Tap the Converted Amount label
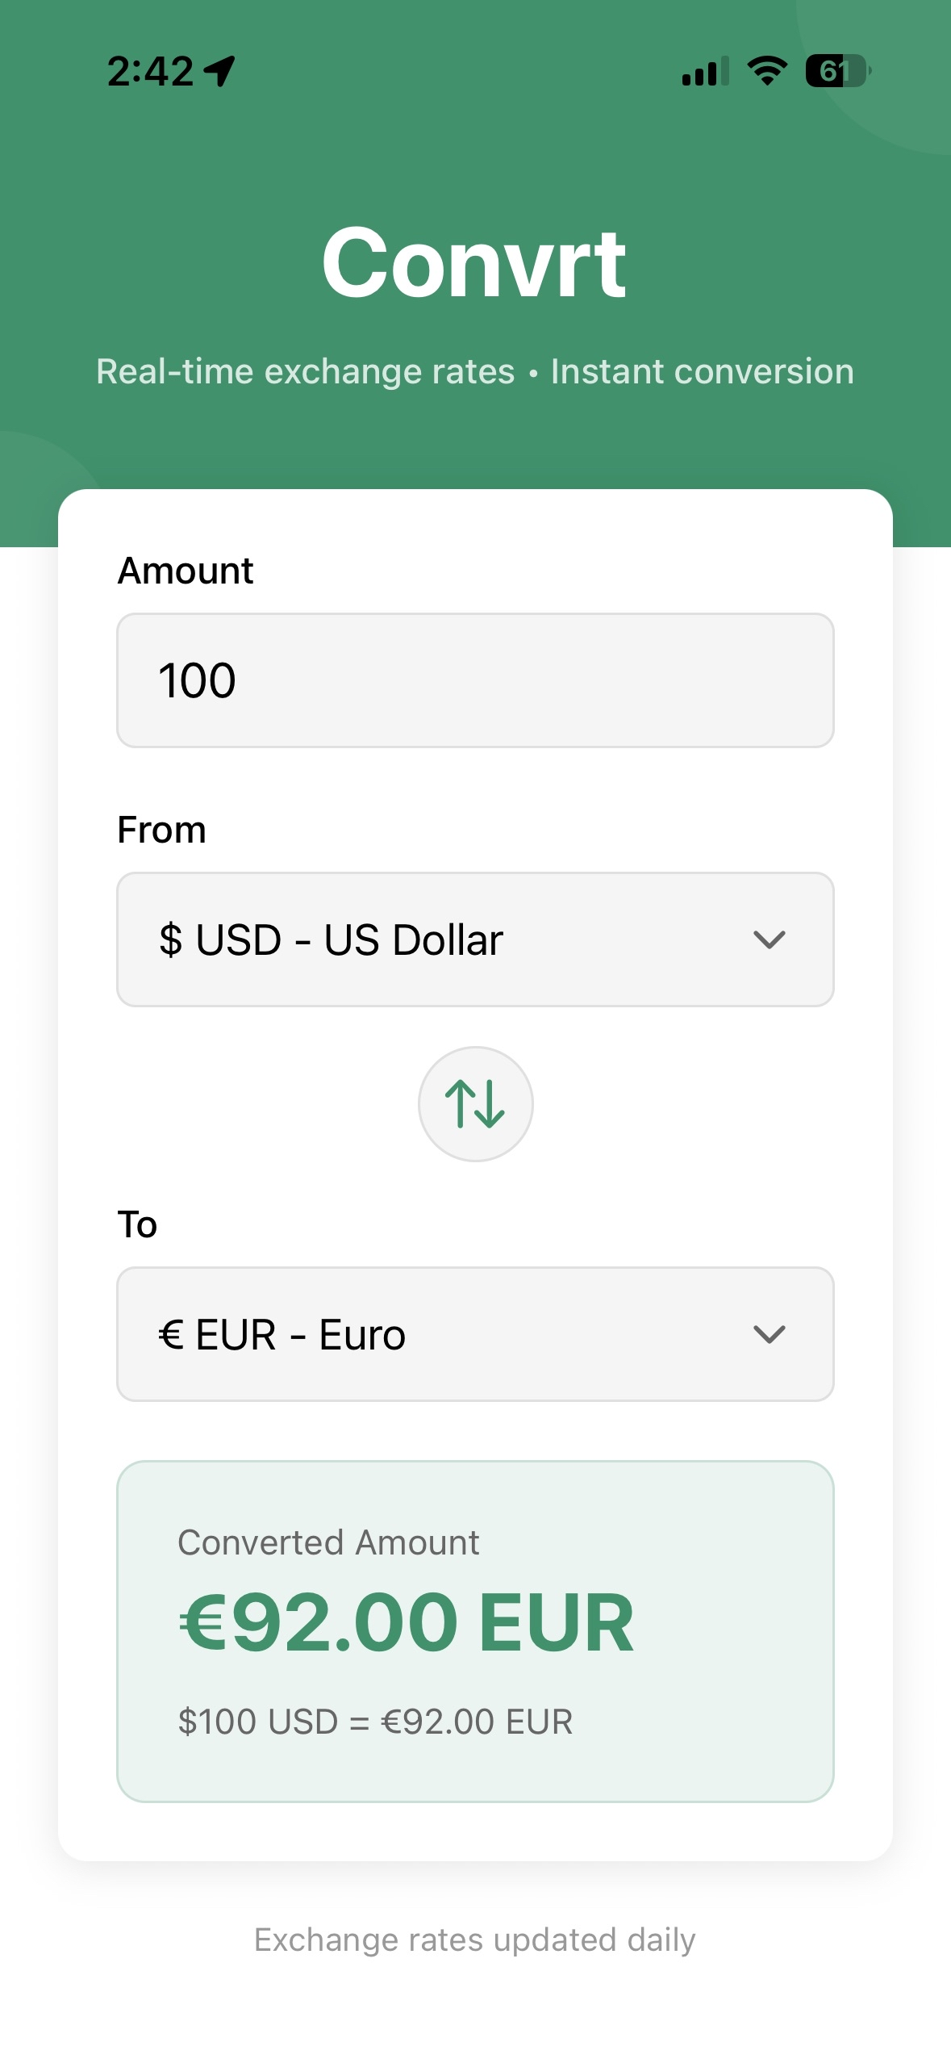Viewport: 951px width, 2063px height. point(328,1542)
